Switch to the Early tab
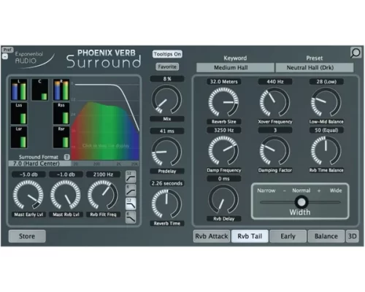Viewport: 365px width, 292px height. pos(288,236)
